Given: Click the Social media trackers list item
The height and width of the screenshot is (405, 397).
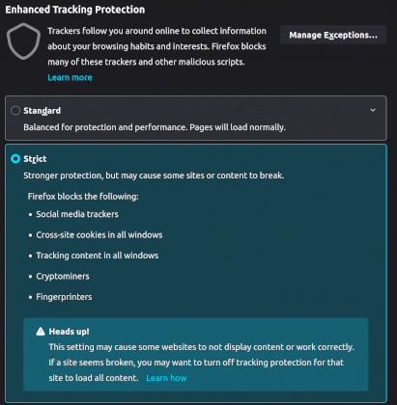Looking at the screenshot, I should (x=77, y=214).
